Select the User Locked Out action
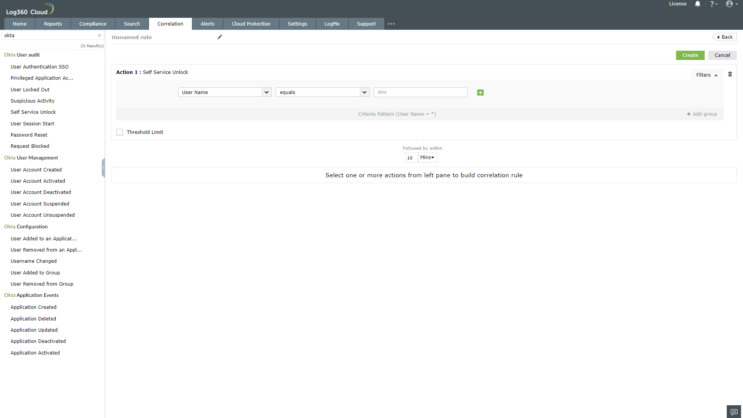 (30, 90)
